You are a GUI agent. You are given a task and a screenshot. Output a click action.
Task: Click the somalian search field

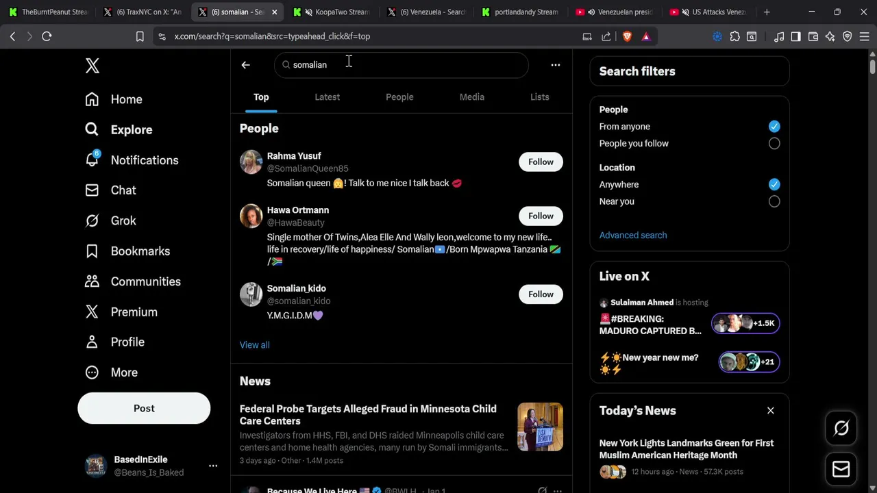402,65
